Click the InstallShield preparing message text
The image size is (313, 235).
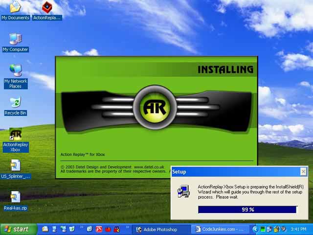coord(250,192)
